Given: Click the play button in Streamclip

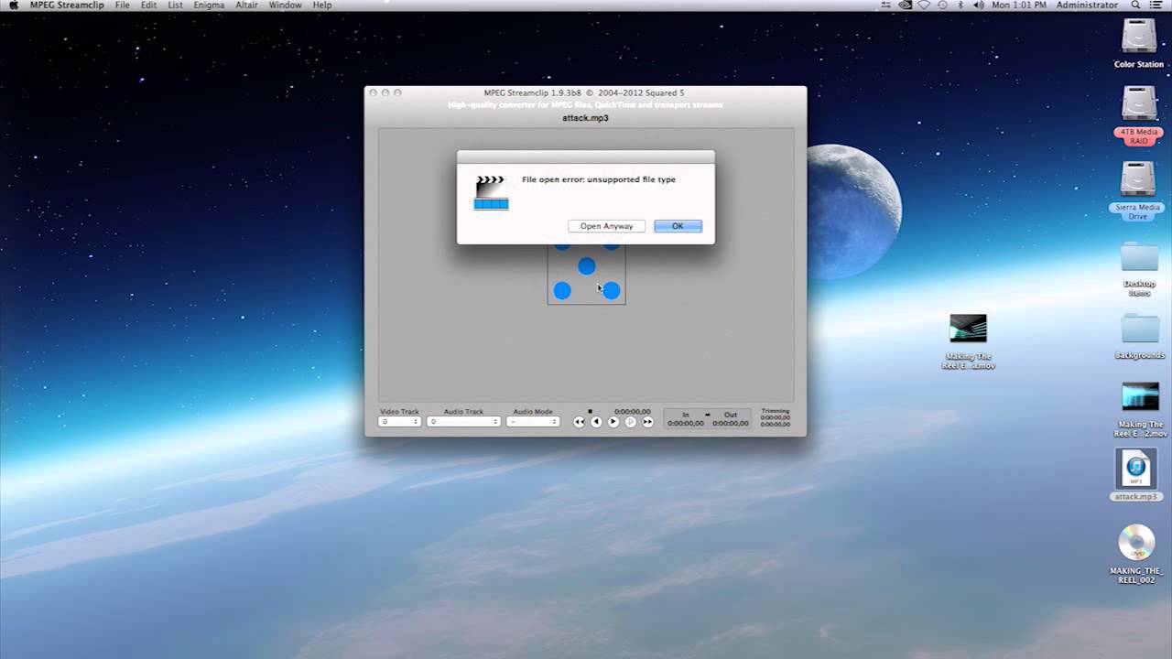Looking at the screenshot, I should (613, 422).
